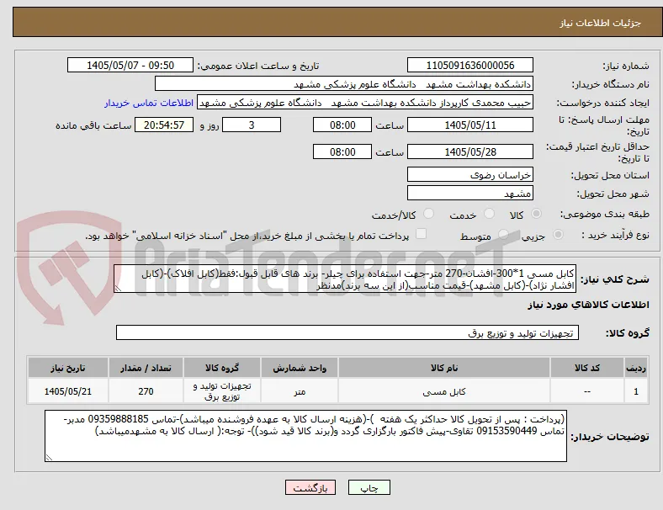
Task: Click the نام کالا column header
Action: [x=444, y=368]
